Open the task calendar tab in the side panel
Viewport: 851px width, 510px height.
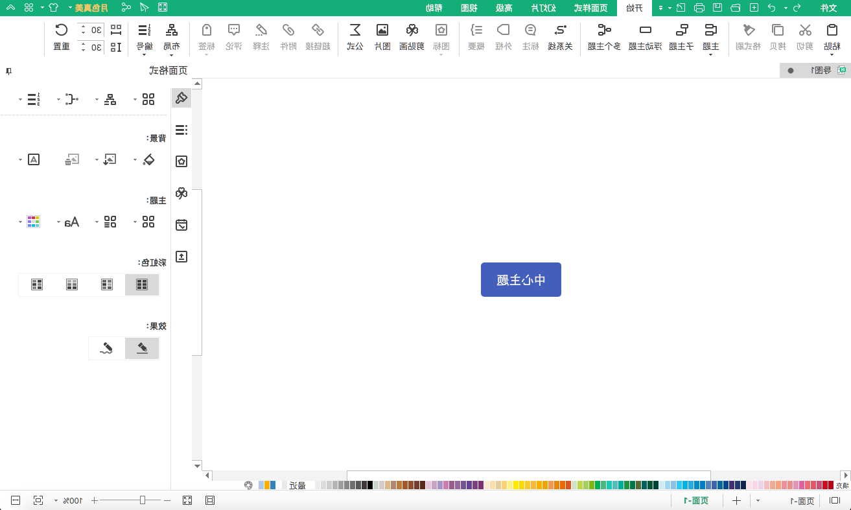pyautogui.click(x=181, y=225)
